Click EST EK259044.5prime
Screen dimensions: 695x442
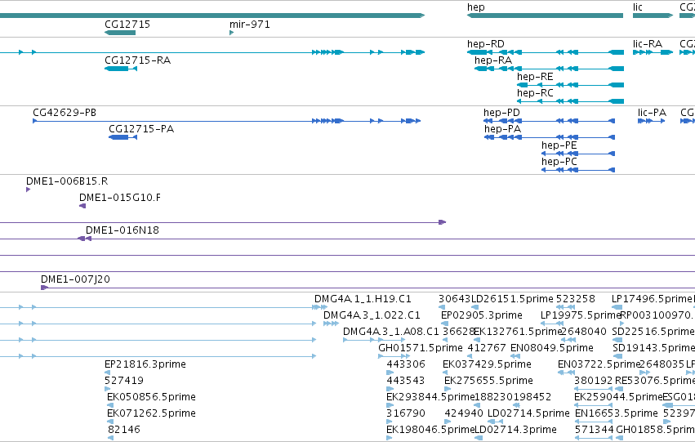(x=618, y=397)
